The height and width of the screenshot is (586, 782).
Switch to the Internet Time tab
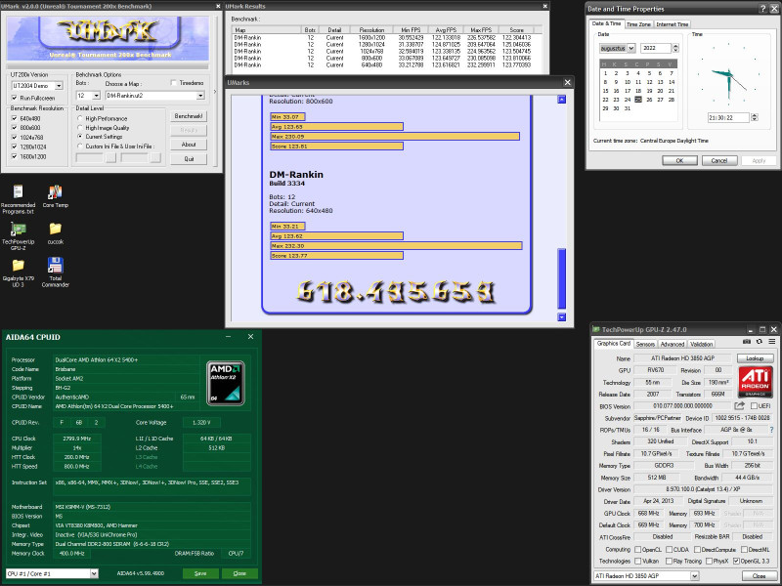(672, 24)
